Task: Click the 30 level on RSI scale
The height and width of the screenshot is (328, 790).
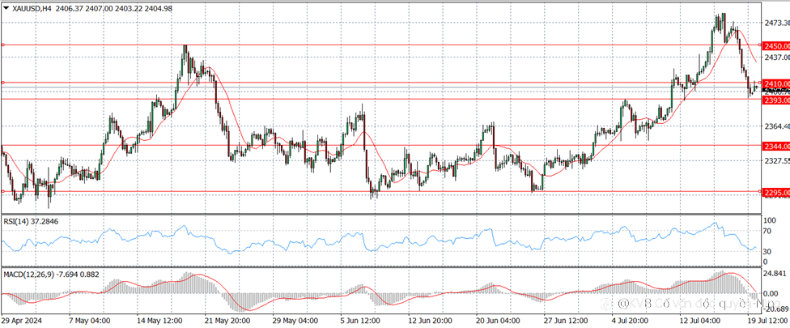Action: (768, 251)
